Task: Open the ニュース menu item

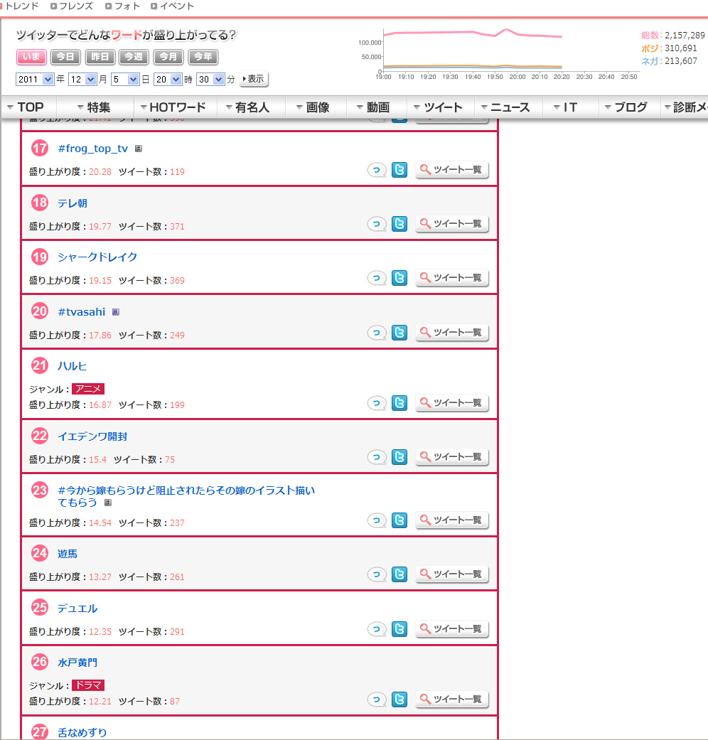Action: (505, 107)
